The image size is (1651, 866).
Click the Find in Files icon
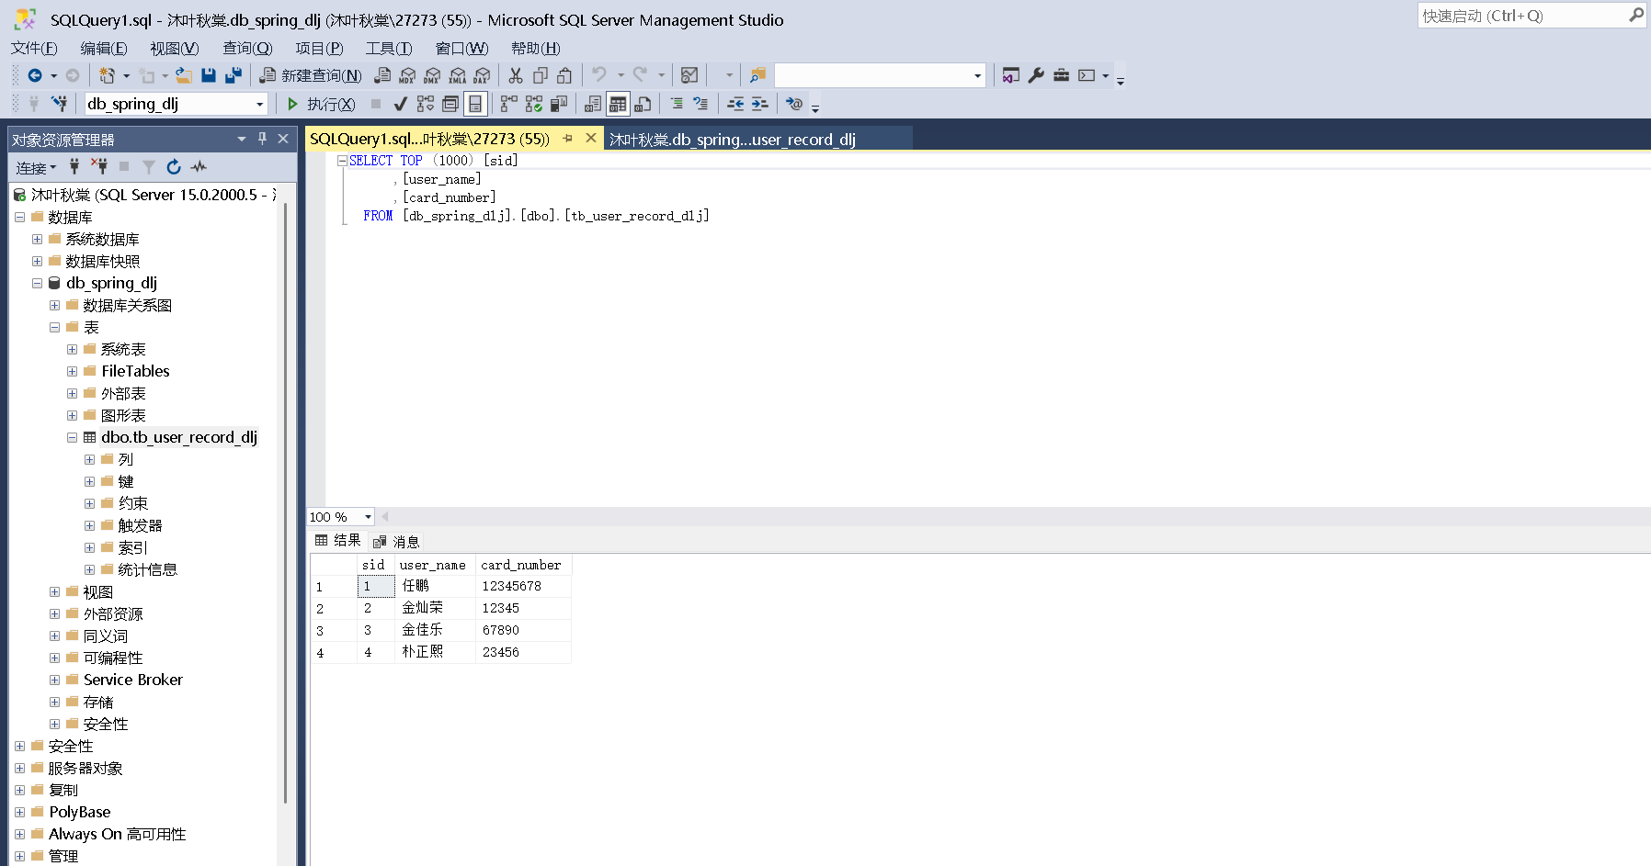pyautogui.click(x=757, y=75)
